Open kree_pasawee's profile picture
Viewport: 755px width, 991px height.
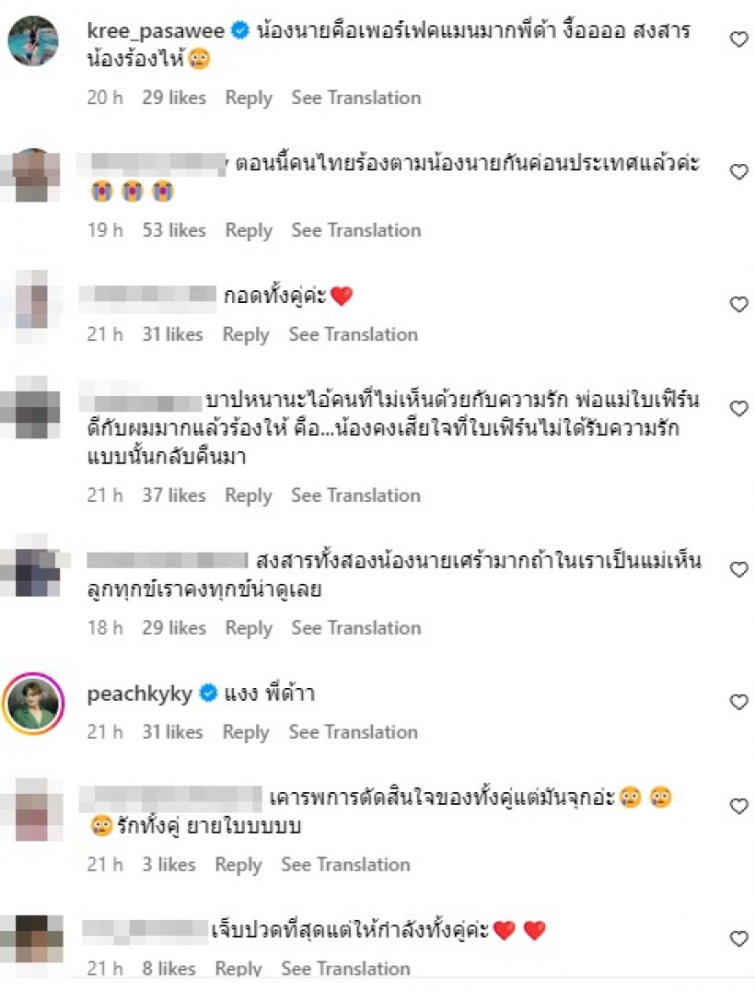(33, 41)
